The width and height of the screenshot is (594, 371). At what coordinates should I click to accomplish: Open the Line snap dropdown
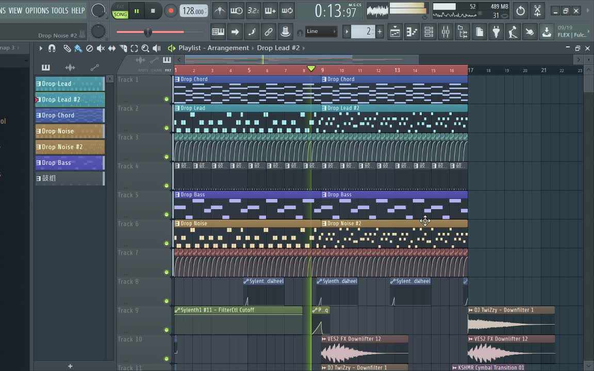320,31
